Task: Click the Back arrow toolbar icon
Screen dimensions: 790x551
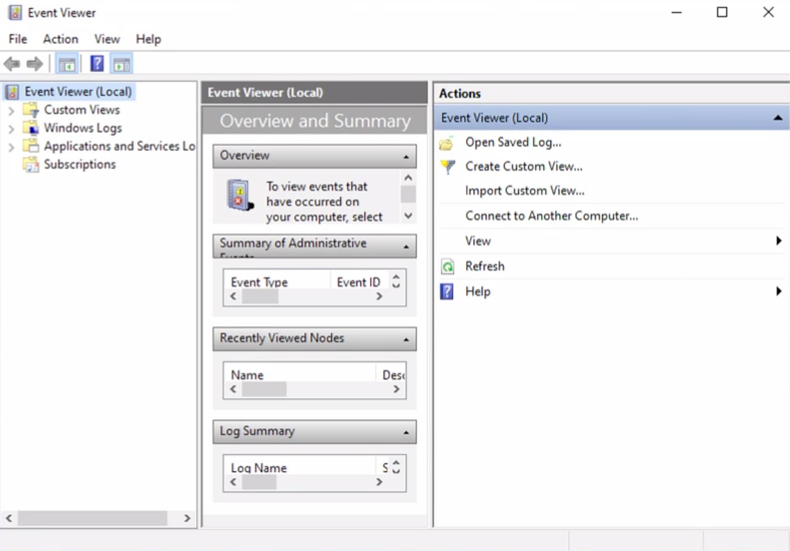Action: [12, 64]
